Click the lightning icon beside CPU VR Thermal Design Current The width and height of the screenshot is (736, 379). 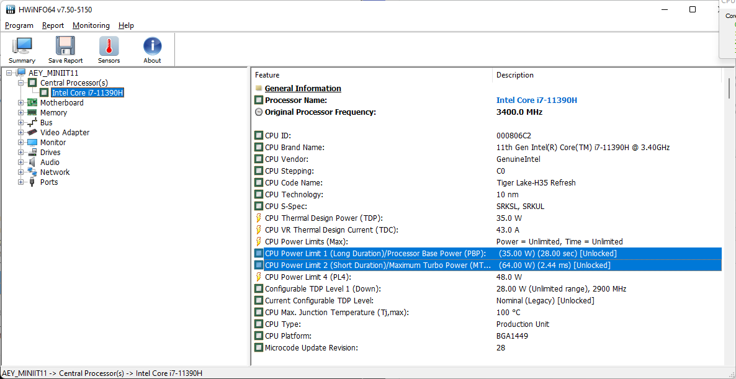click(x=258, y=230)
